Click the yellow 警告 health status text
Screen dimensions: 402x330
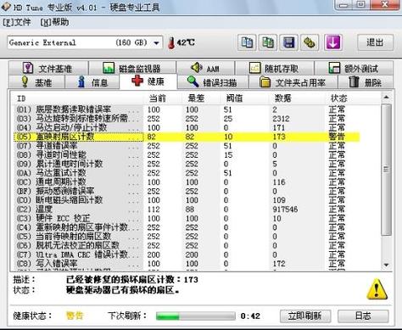[x=75, y=316]
